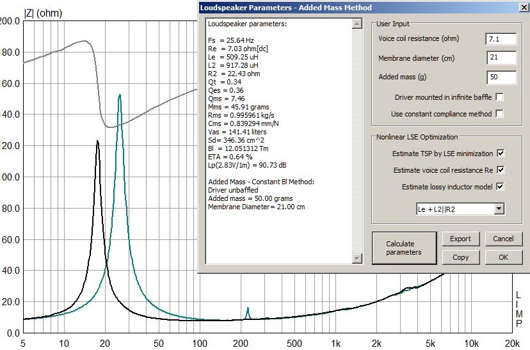The width and height of the screenshot is (530, 350).
Task: Close the Loudspeaker Parameters dialog
Action: [x=524, y=8]
